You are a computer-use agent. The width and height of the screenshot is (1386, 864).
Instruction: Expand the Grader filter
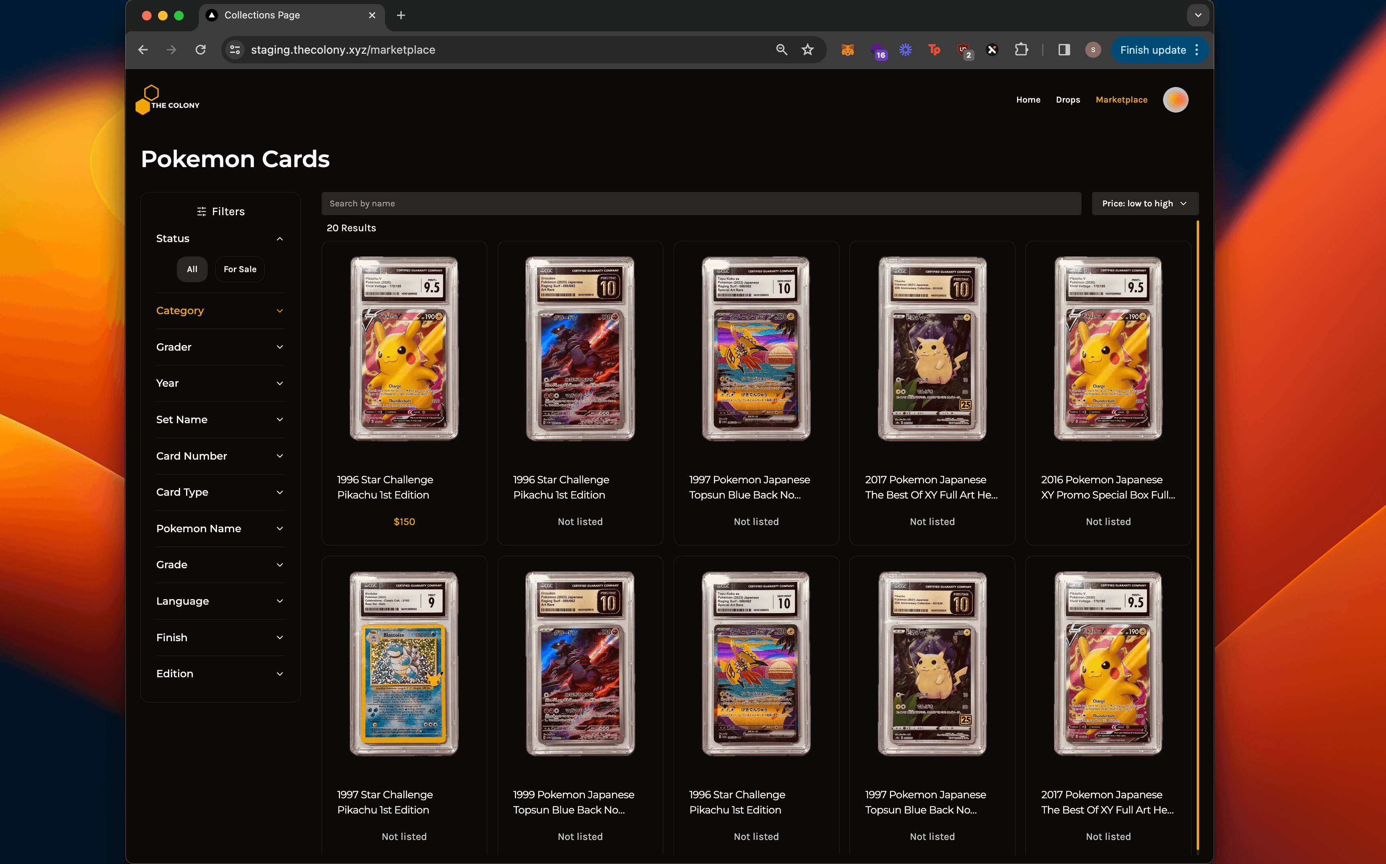[x=220, y=347]
